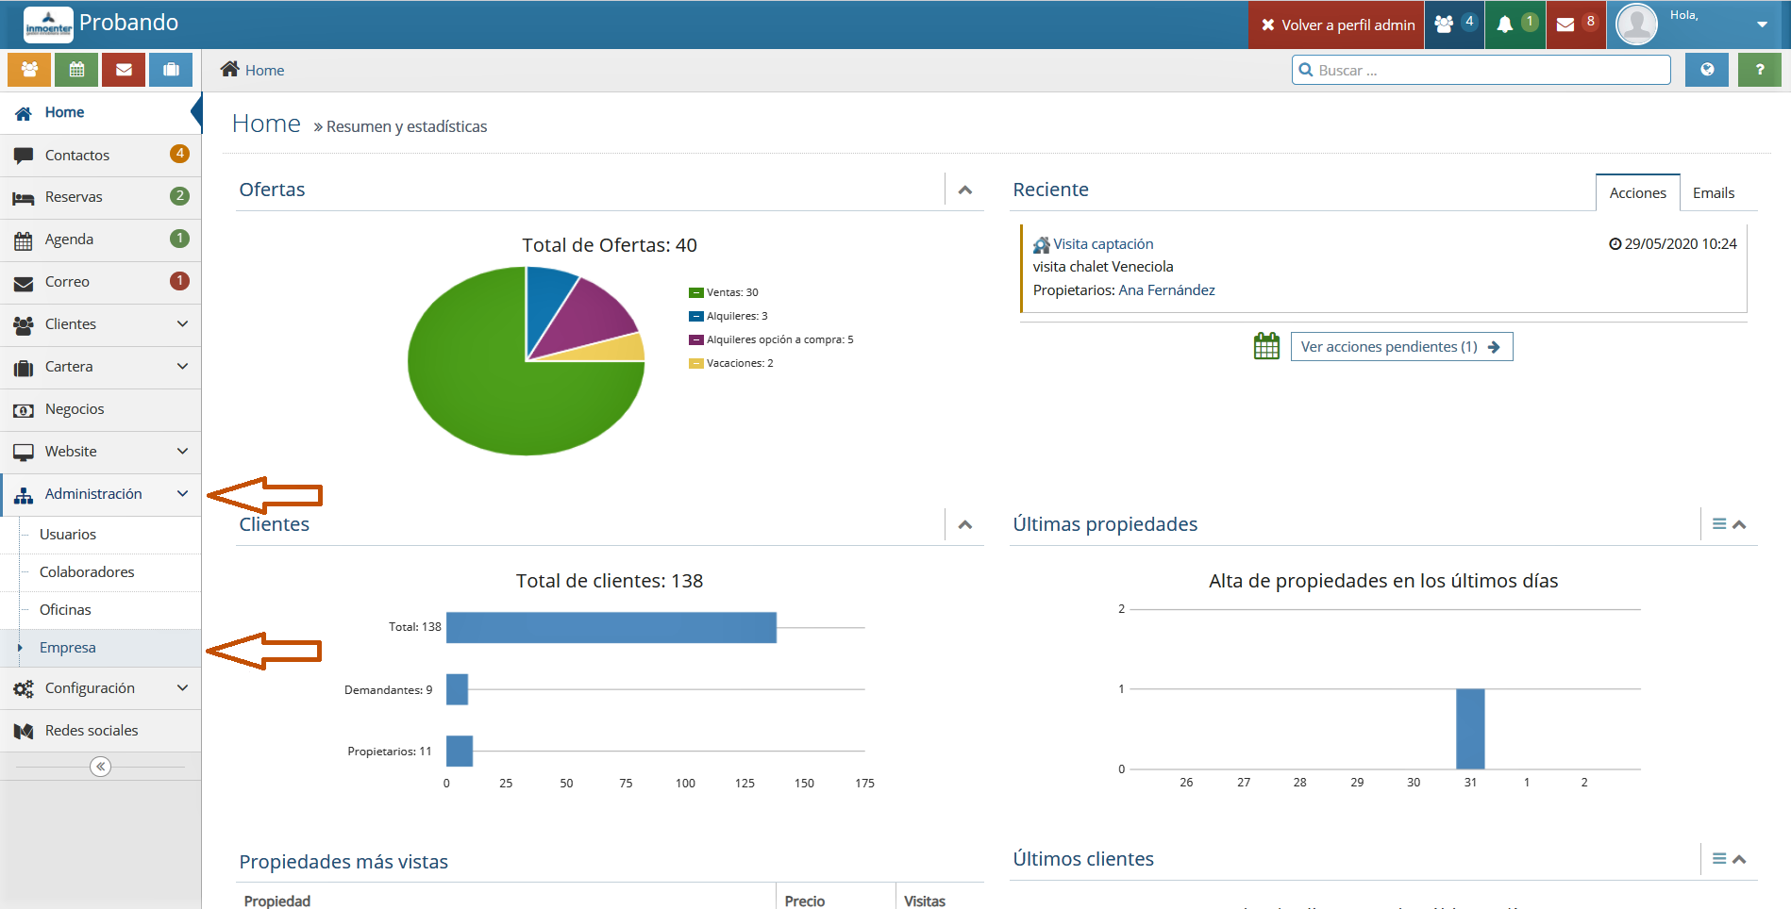Click the home icon in breadcrumb
Viewport: 1791px width, 909px height.
[x=229, y=69]
